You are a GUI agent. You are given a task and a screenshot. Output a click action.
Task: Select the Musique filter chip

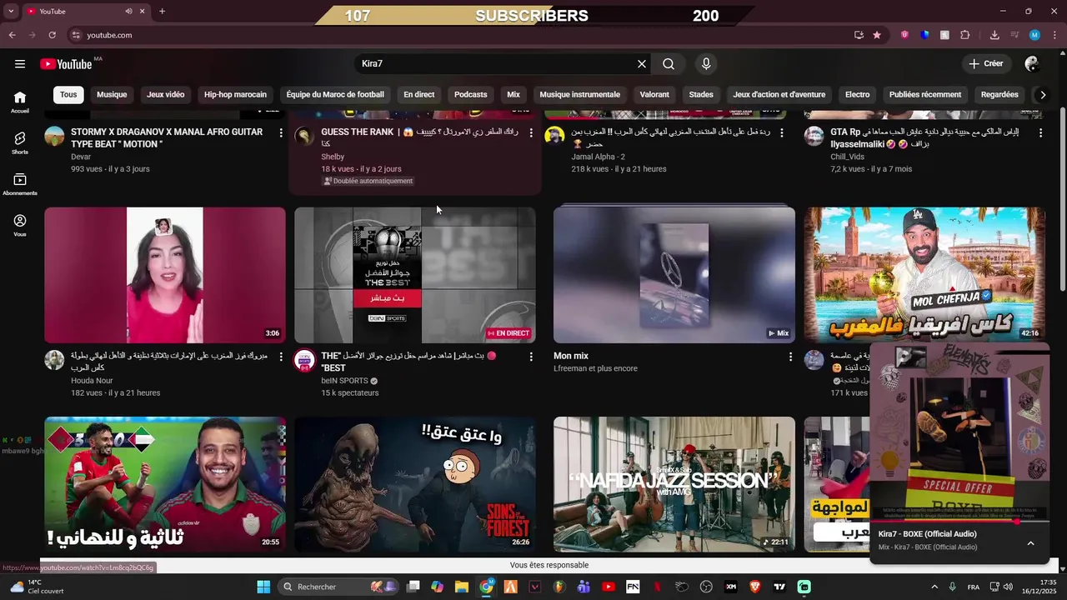coord(112,94)
